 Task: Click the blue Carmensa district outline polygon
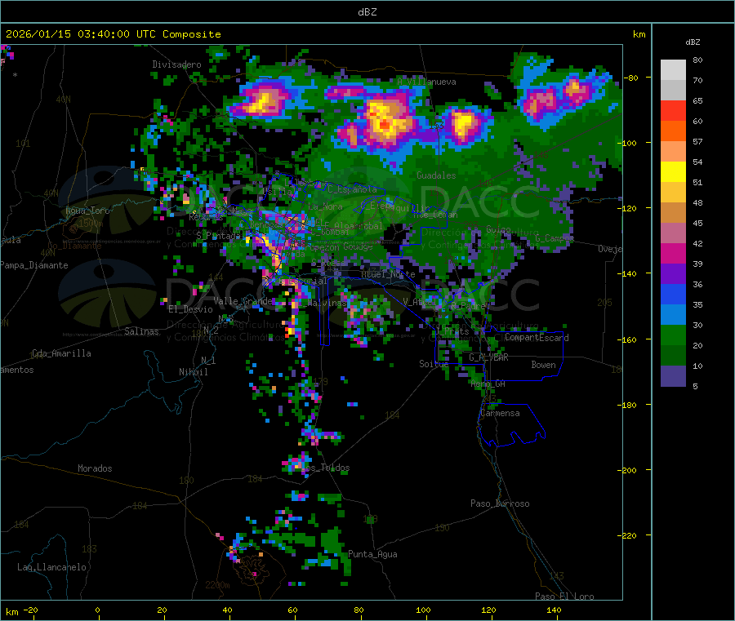(x=511, y=425)
